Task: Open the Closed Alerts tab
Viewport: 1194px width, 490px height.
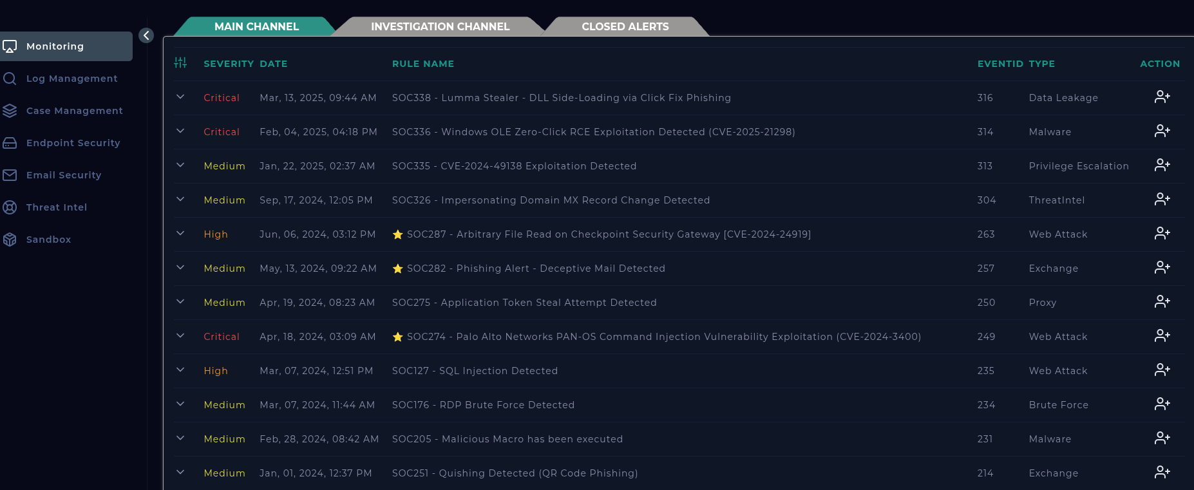Action: [x=625, y=26]
